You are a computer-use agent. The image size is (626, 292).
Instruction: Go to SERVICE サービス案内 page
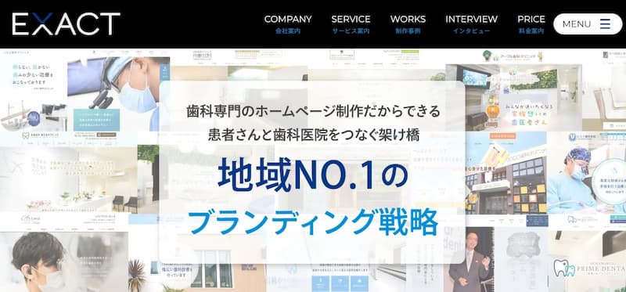coord(351,24)
